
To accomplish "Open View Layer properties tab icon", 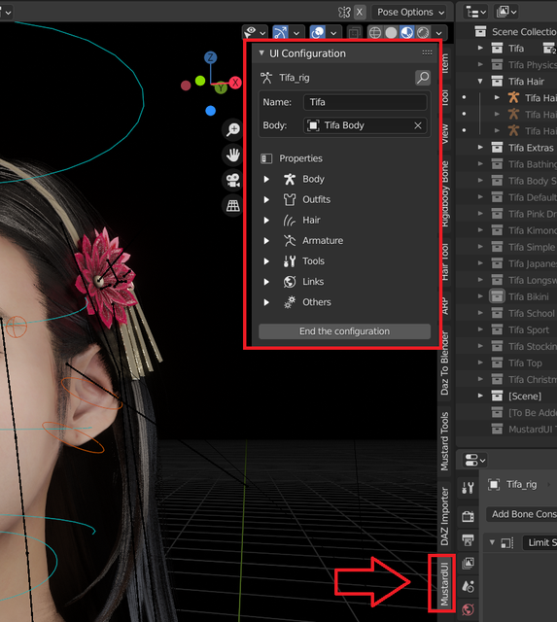I will click(x=468, y=564).
